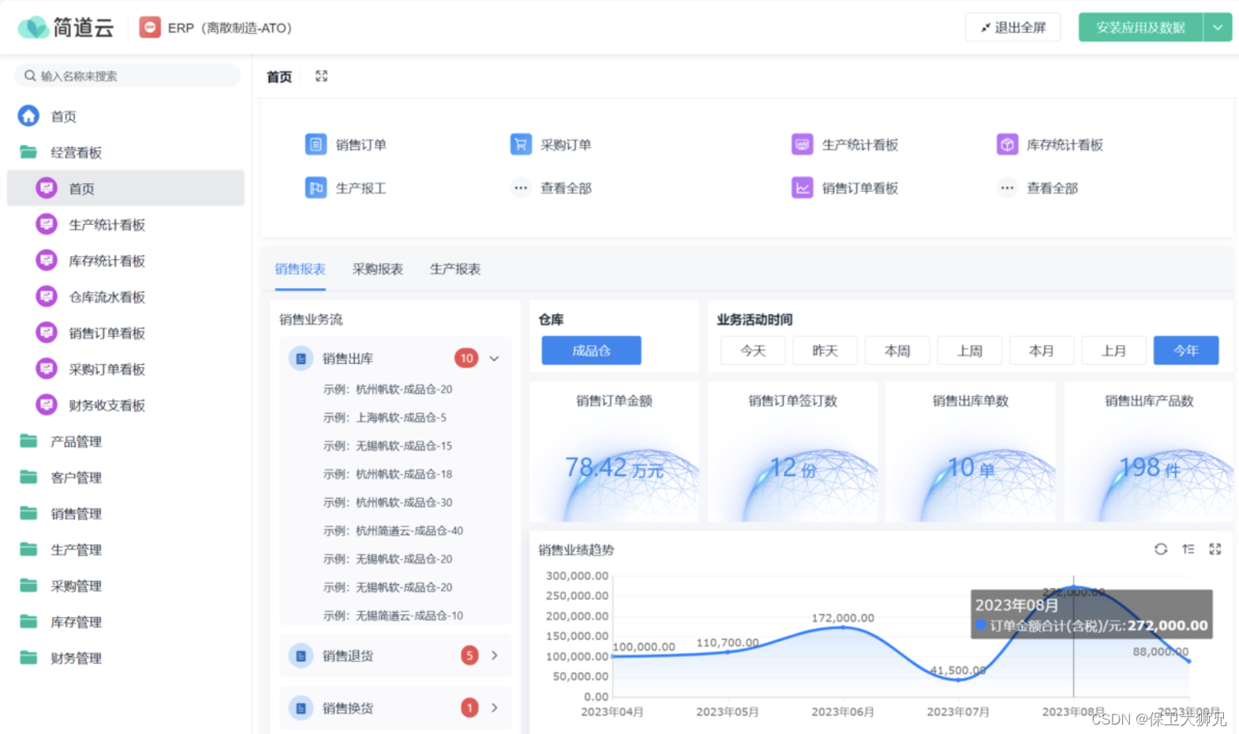This screenshot has width=1239, height=734.
Task: Refresh the 销售业绩趋势 chart
Action: pyautogui.click(x=1161, y=549)
